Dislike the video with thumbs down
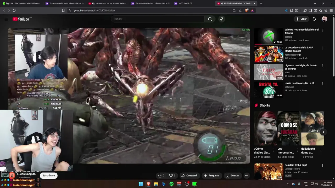This screenshot has width=335, height=188. (x=172, y=175)
